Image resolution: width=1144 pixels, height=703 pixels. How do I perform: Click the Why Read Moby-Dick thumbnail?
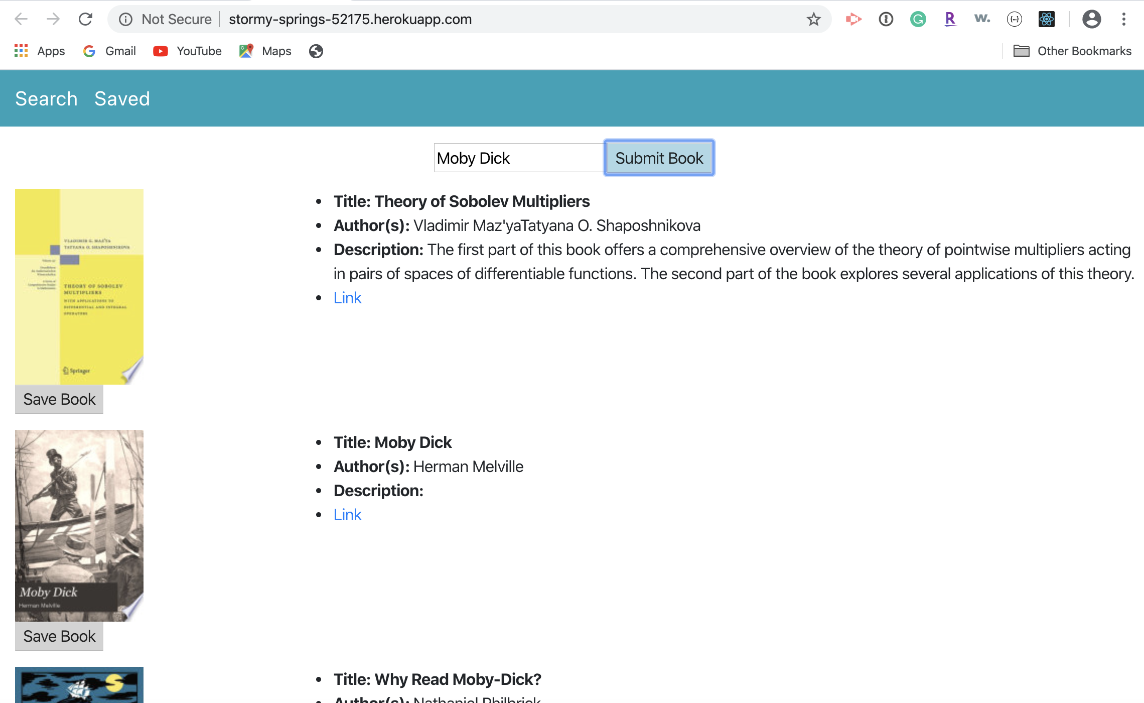78,683
